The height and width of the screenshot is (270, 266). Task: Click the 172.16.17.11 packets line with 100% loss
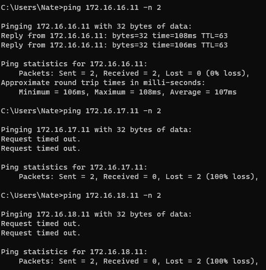click(x=138, y=177)
